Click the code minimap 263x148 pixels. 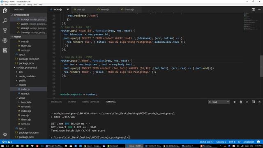point(251,22)
